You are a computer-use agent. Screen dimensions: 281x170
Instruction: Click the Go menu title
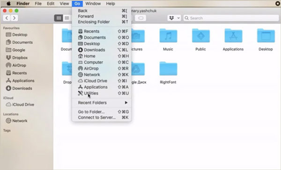point(77,4)
